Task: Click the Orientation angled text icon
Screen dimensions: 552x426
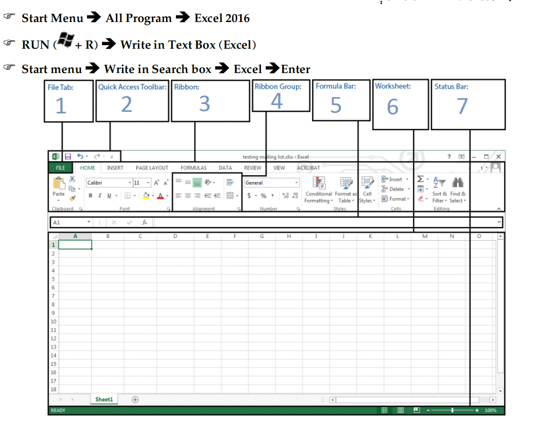Action: click(208, 182)
